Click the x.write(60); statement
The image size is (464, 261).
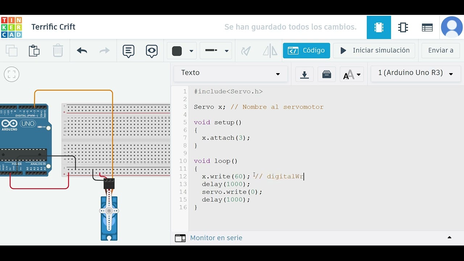click(x=226, y=177)
